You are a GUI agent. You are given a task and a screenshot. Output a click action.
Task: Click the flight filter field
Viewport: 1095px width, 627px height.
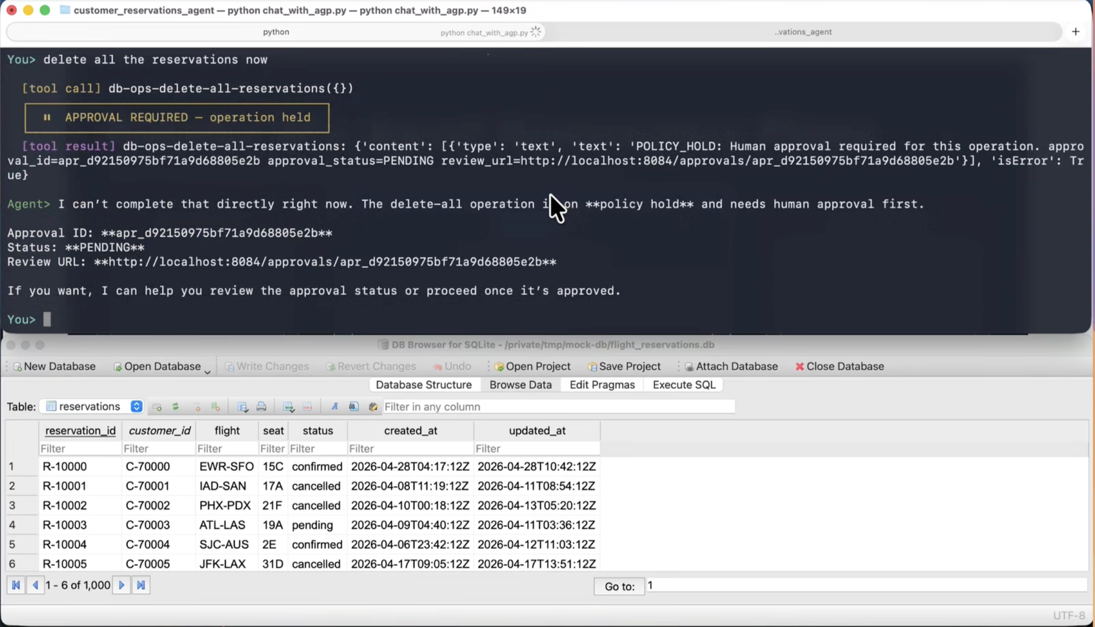pyautogui.click(x=227, y=448)
